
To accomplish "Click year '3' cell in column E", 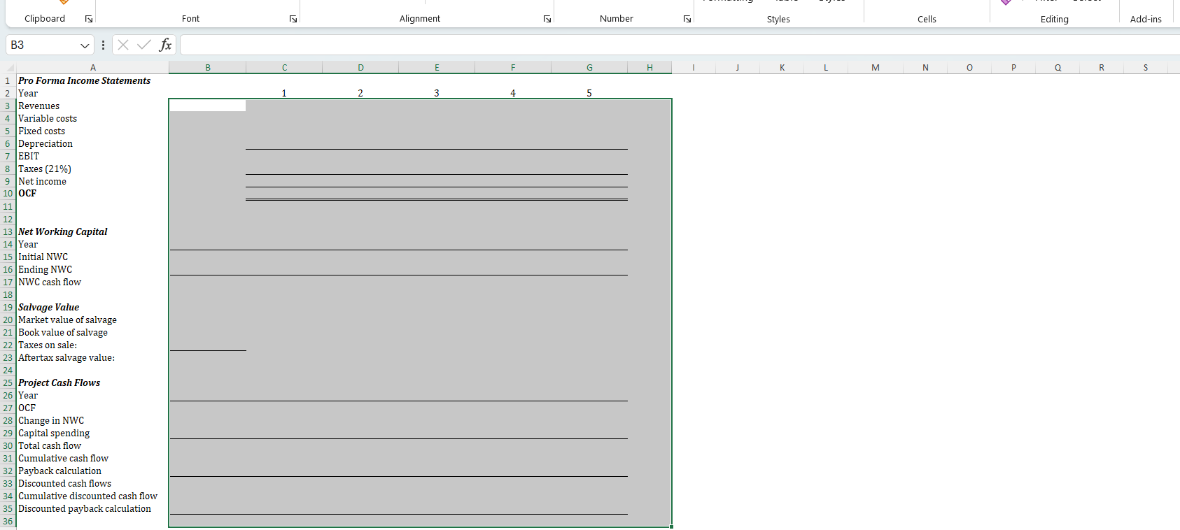I will (x=437, y=93).
